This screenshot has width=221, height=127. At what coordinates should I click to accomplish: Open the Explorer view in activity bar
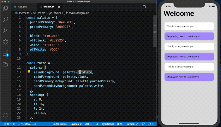5,8
